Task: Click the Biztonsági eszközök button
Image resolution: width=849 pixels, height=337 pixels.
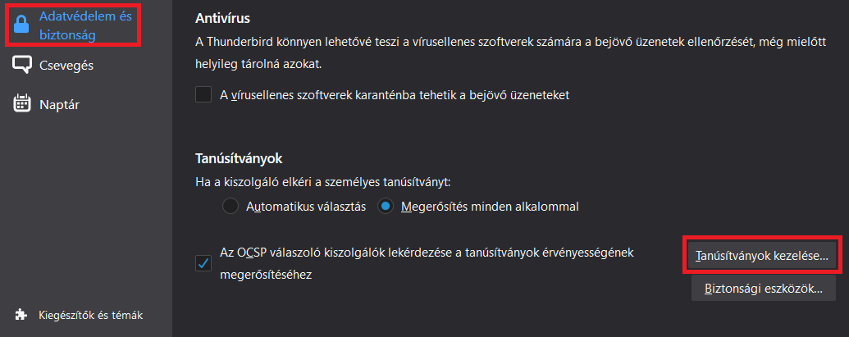Action: click(x=763, y=289)
